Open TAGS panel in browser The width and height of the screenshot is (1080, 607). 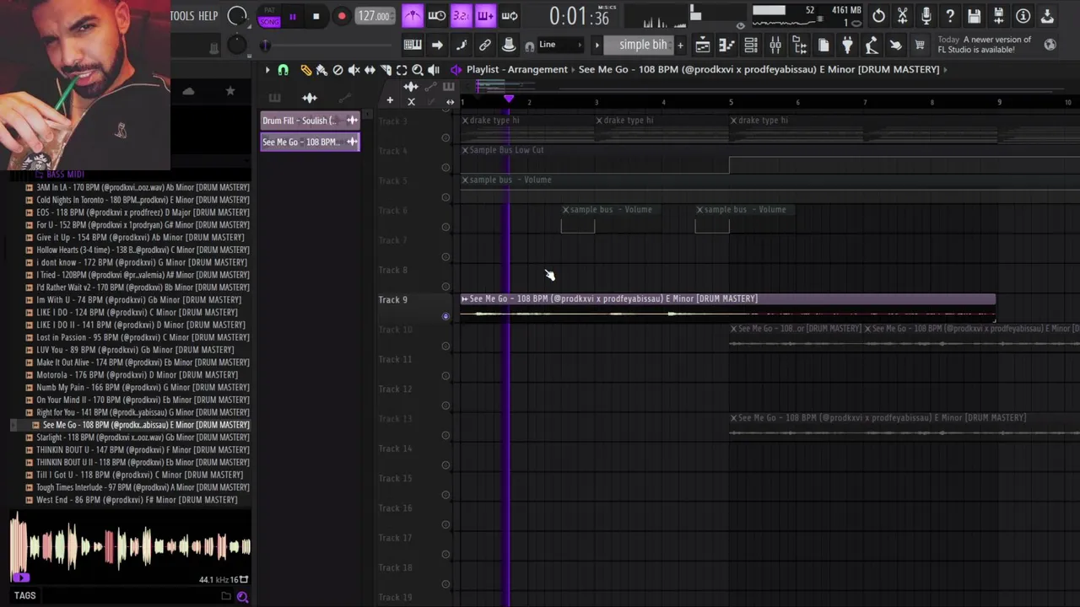click(x=24, y=596)
